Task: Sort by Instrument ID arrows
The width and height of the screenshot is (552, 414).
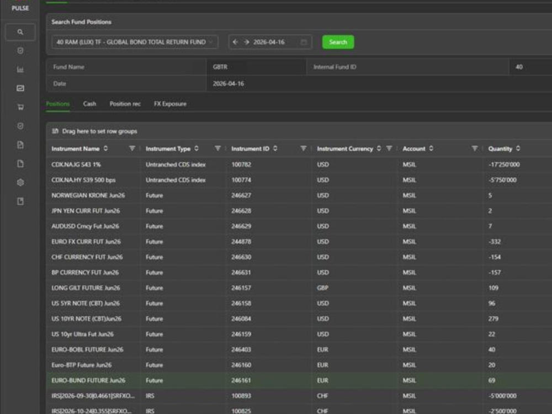Action: [x=275, y=148]
